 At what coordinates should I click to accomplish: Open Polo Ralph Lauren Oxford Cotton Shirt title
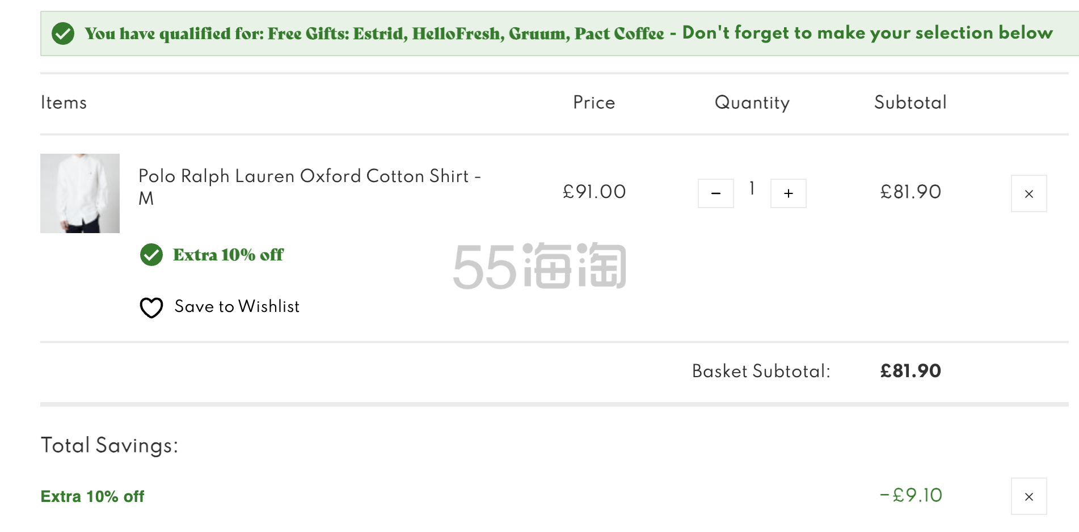coord(310,187)
